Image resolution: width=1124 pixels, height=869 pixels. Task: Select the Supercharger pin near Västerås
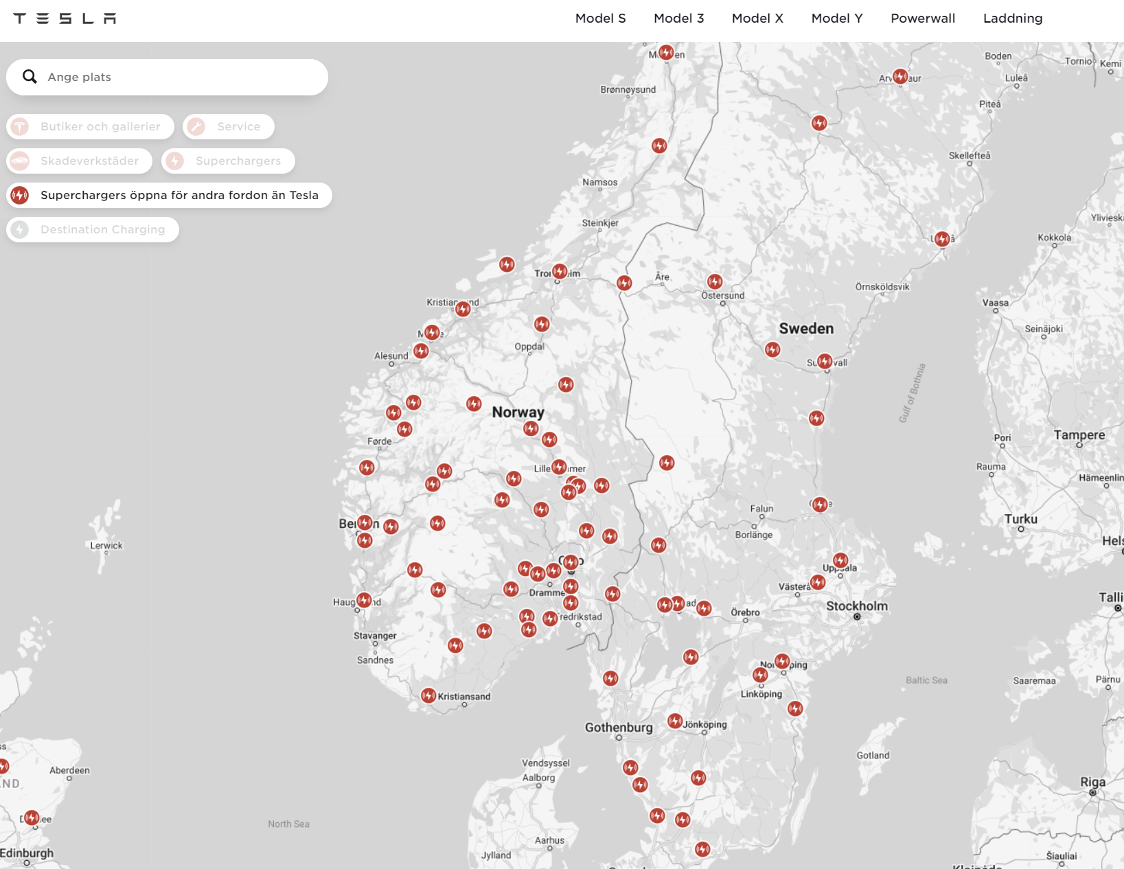[x=818, y=582]
